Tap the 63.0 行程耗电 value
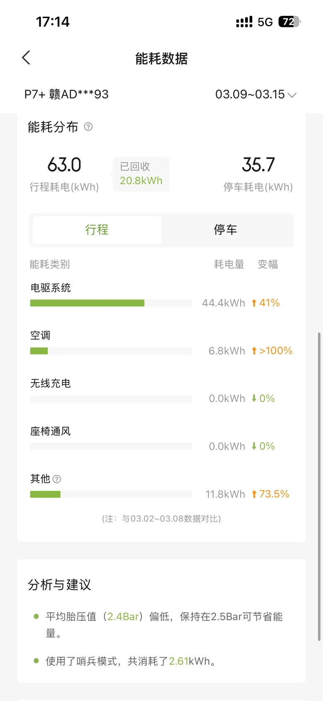 [64, 165]
